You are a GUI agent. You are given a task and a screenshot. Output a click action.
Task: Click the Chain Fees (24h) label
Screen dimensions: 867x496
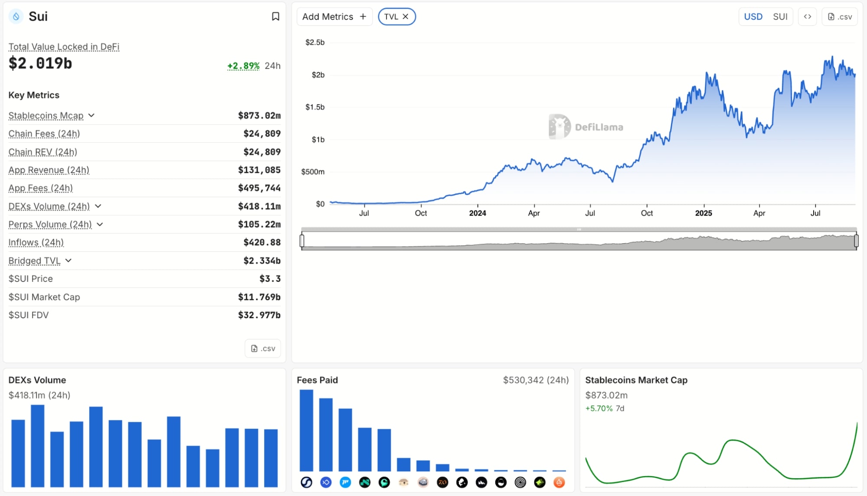point(44,134)
